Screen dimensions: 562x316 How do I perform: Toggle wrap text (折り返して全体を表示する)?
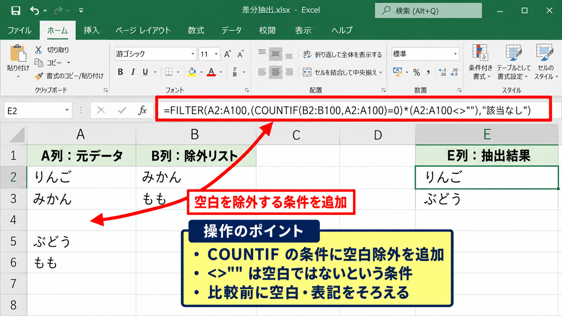[x=343, y=54]
